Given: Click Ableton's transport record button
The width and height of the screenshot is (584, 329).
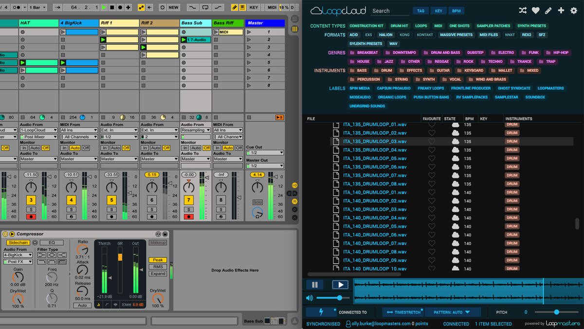Looking at the screenshot, I should click(x=120, y=7).
